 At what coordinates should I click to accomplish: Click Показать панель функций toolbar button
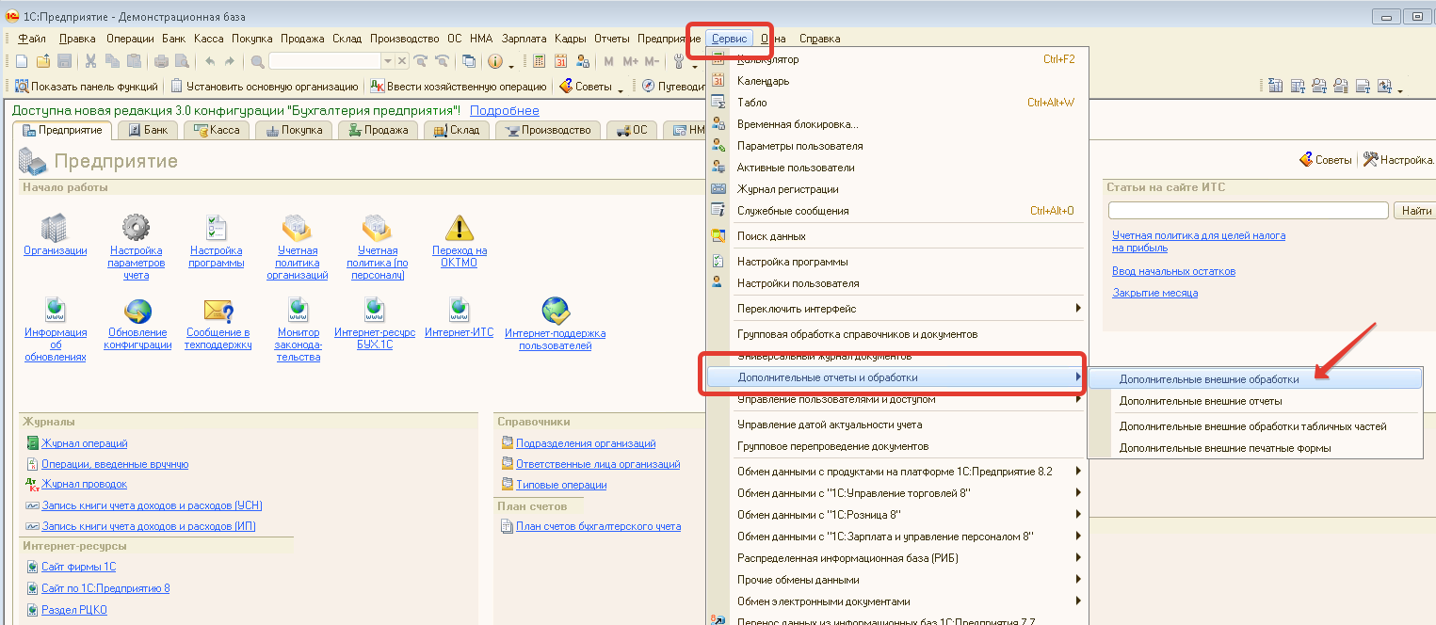pyautogui.click(x=87, y=87)
